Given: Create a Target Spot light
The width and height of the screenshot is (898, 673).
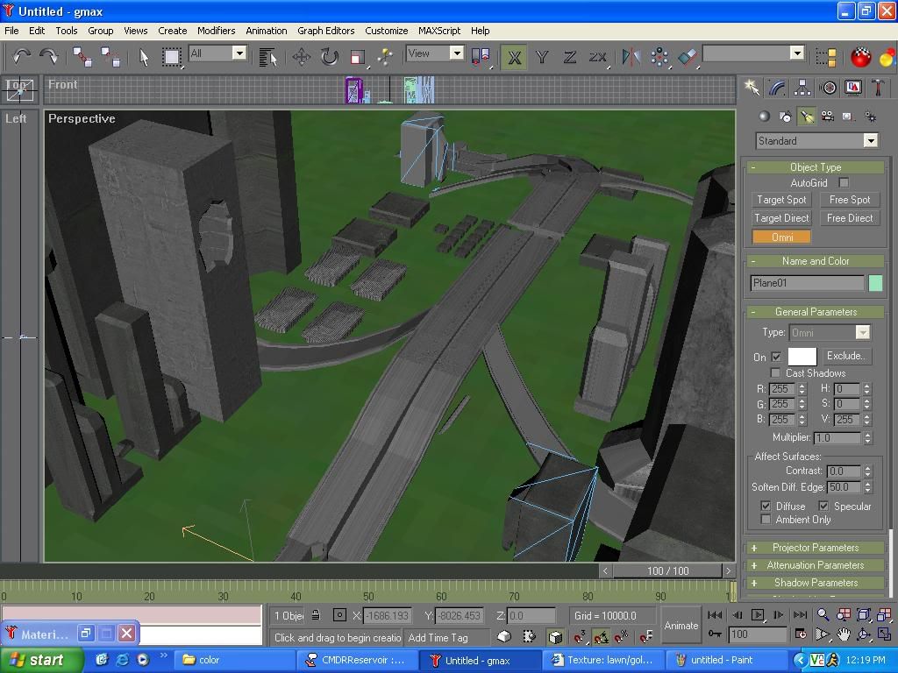Looking at the screenshot, I should coord(781,200).
